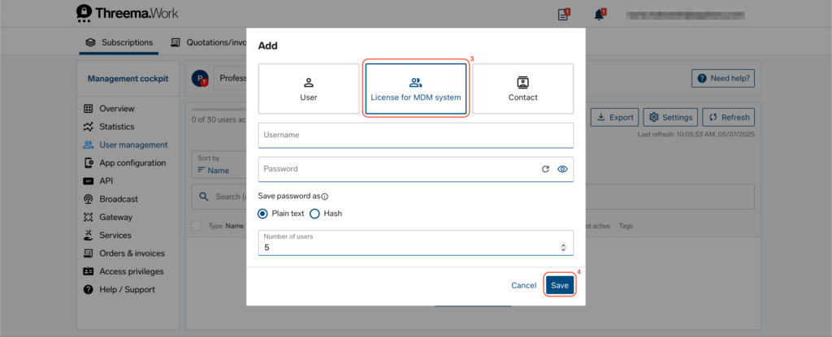832x337 pixels.
Task: Open the Quotations/invoices tab
Action: pyautogui.click(x=209, y=42)
